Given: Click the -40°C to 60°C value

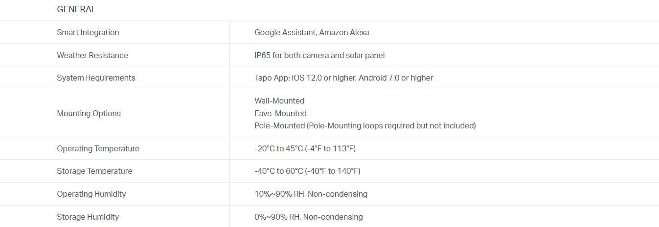Looking at the screenshot, I should [307, 171].
